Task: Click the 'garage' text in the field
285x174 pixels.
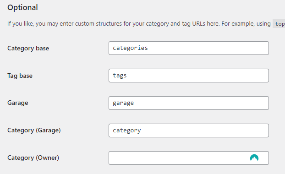Action: [x=123, y=103]
